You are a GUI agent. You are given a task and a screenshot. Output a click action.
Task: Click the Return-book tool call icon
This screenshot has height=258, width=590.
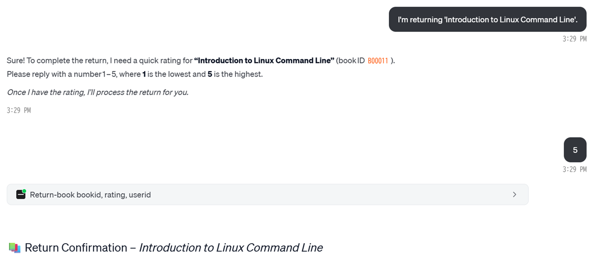coord(21,195)
